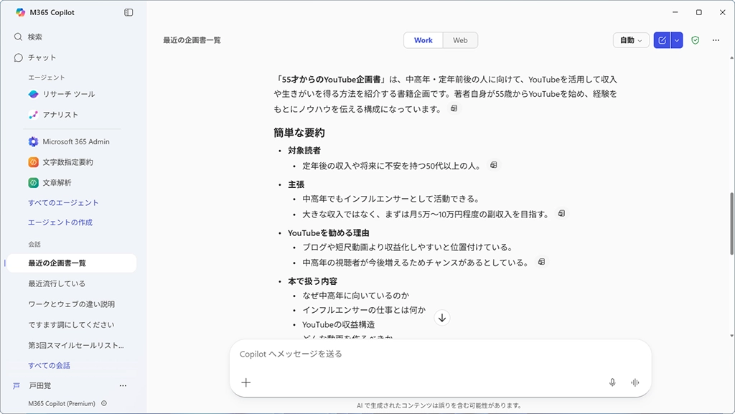Click the M365 Copilot logo icon

click(20, 13)
